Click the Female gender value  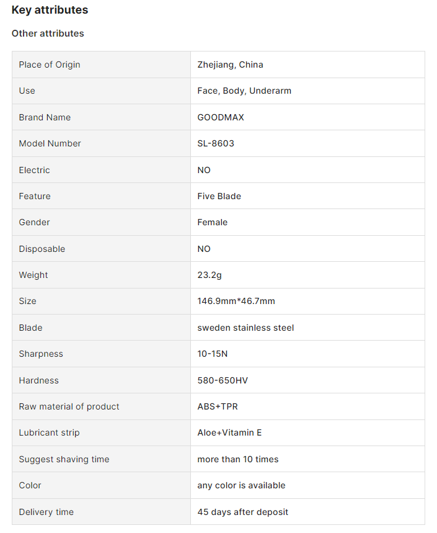coord(212,222)
